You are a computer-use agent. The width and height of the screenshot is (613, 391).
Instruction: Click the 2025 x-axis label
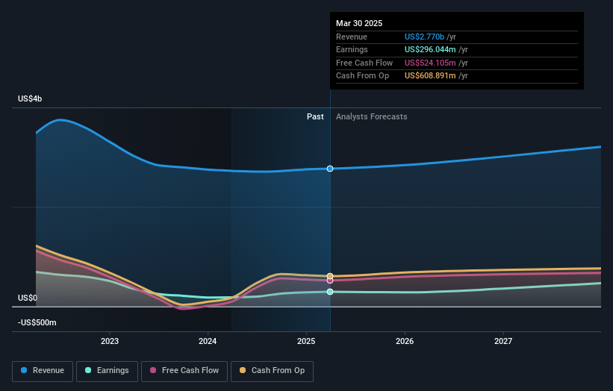(306, 341)
